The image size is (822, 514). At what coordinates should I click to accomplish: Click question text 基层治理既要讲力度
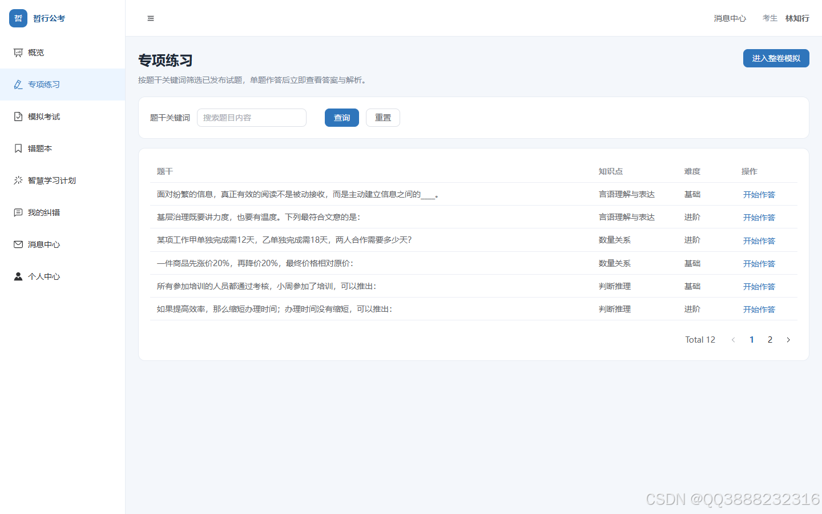[x=259, y=217]
